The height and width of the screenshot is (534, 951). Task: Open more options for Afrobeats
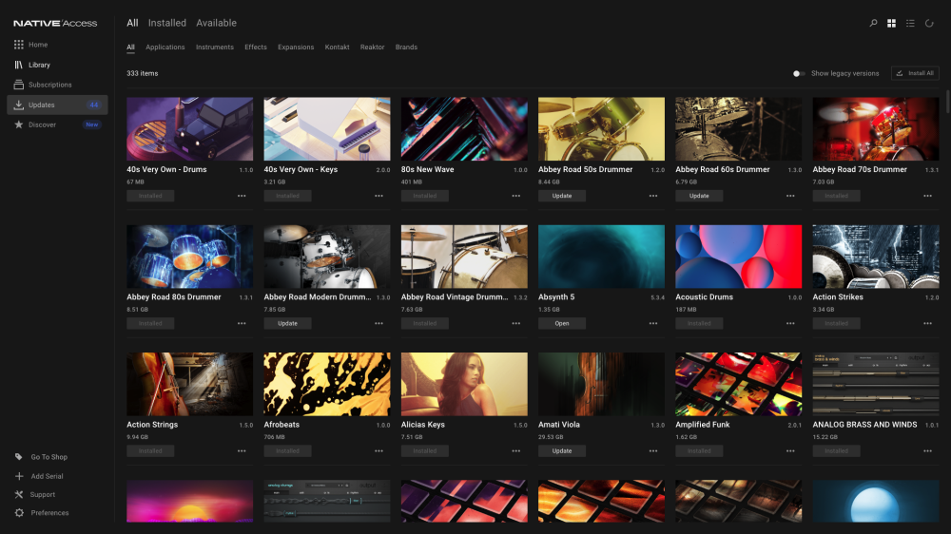[378, 451]
